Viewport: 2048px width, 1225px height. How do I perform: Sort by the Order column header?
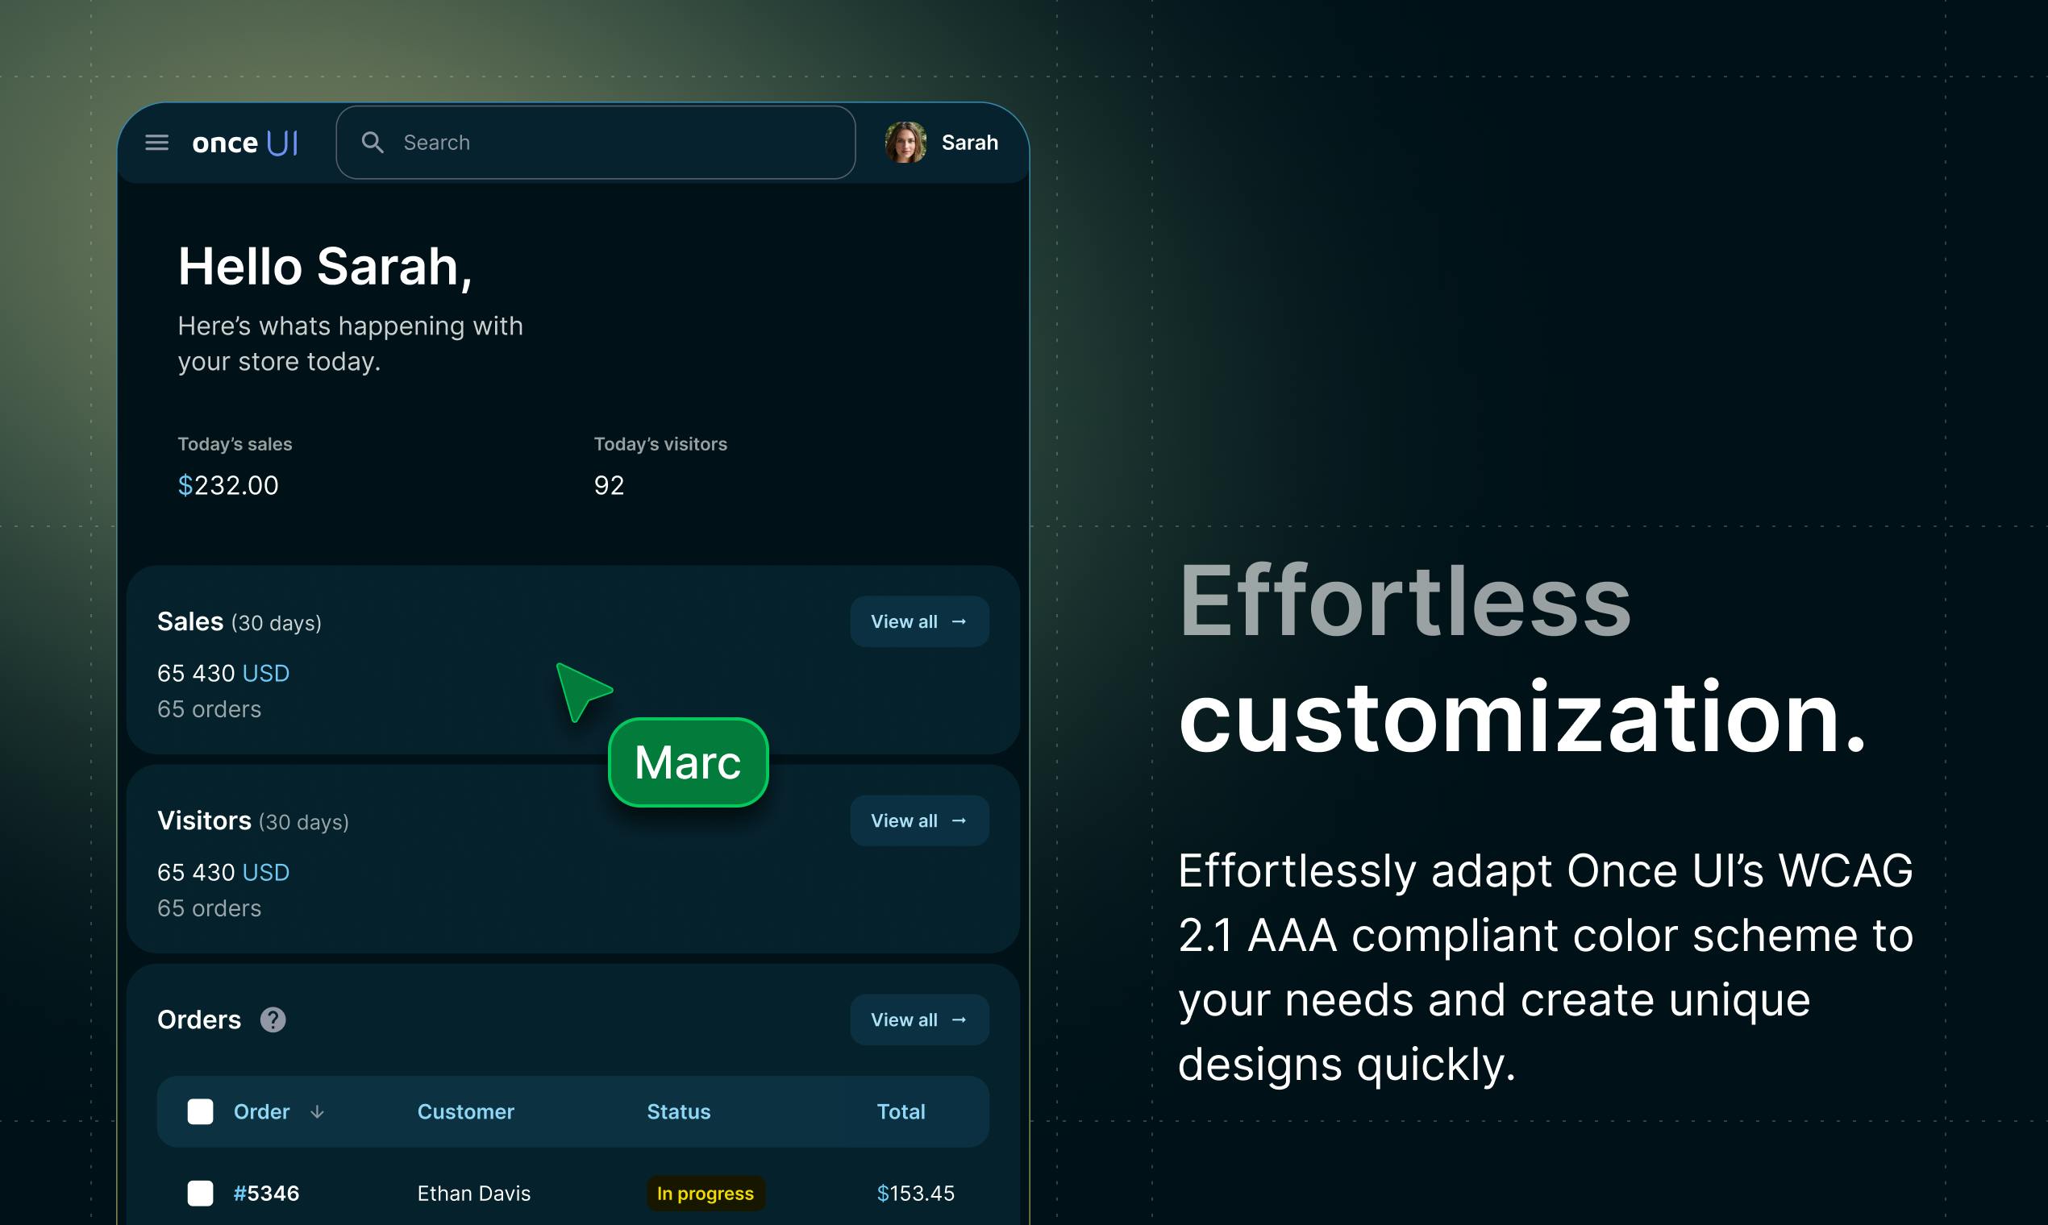(262, 1112)
